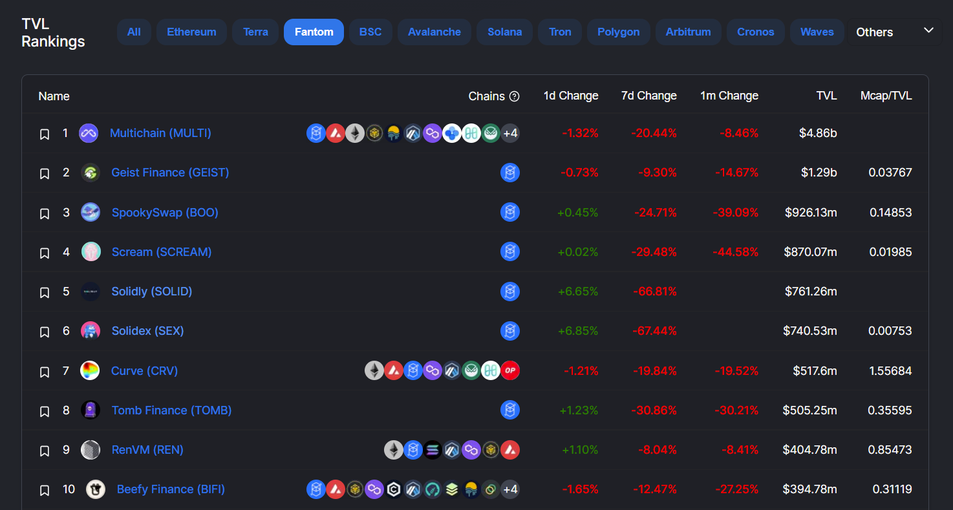The width and height of the screenshot is (953, 510).
Task: Click the SpookySwap logo icon
Action: pyautogui.click(x=91, y=212)
